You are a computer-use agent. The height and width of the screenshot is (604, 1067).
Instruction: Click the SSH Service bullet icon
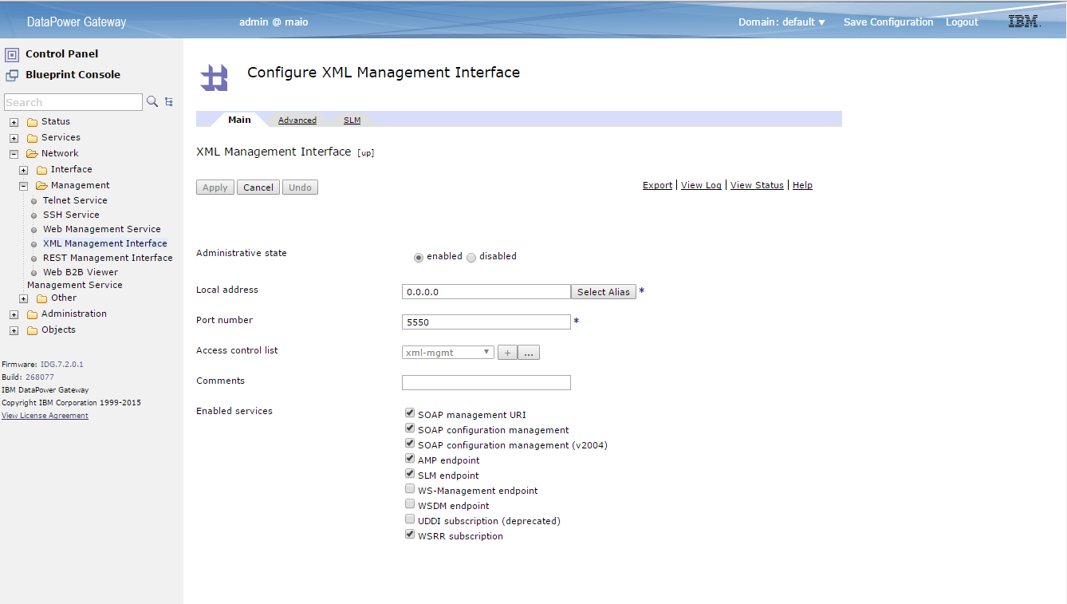point(34,215)
